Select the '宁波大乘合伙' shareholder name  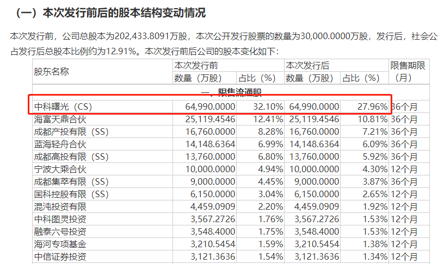point(60,169)
